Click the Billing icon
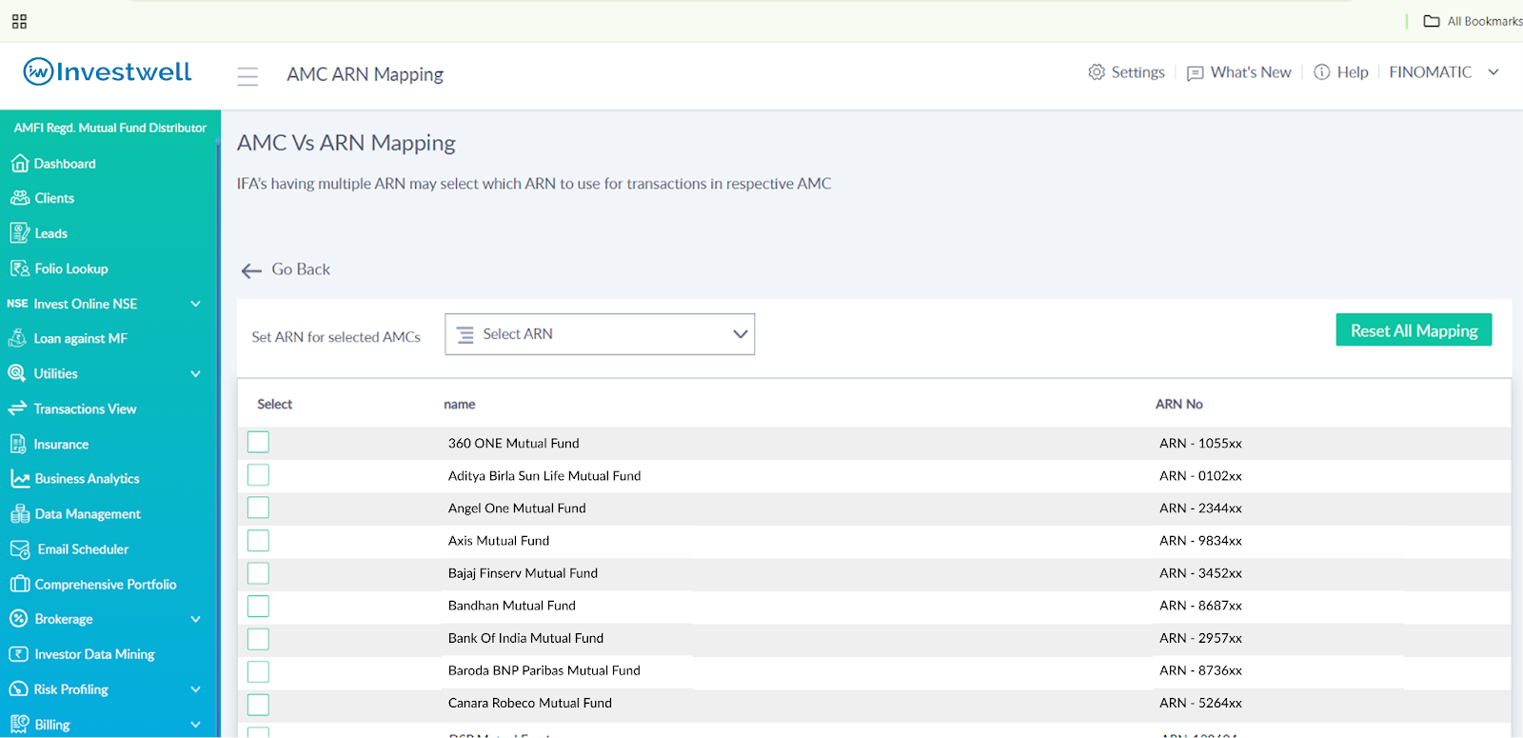 [x=19, y=724]
